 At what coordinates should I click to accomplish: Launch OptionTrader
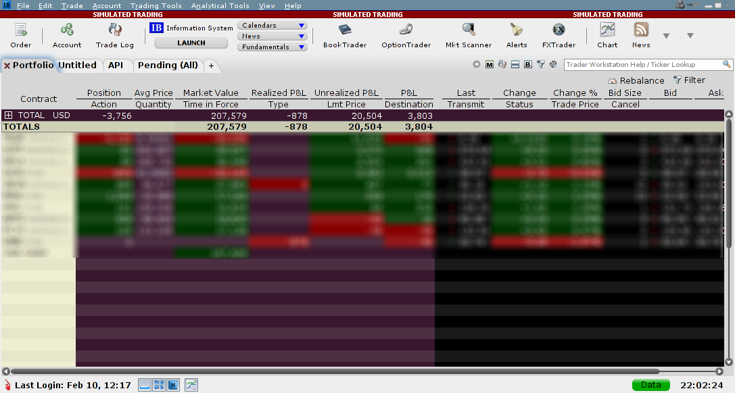tap(406, 36)
